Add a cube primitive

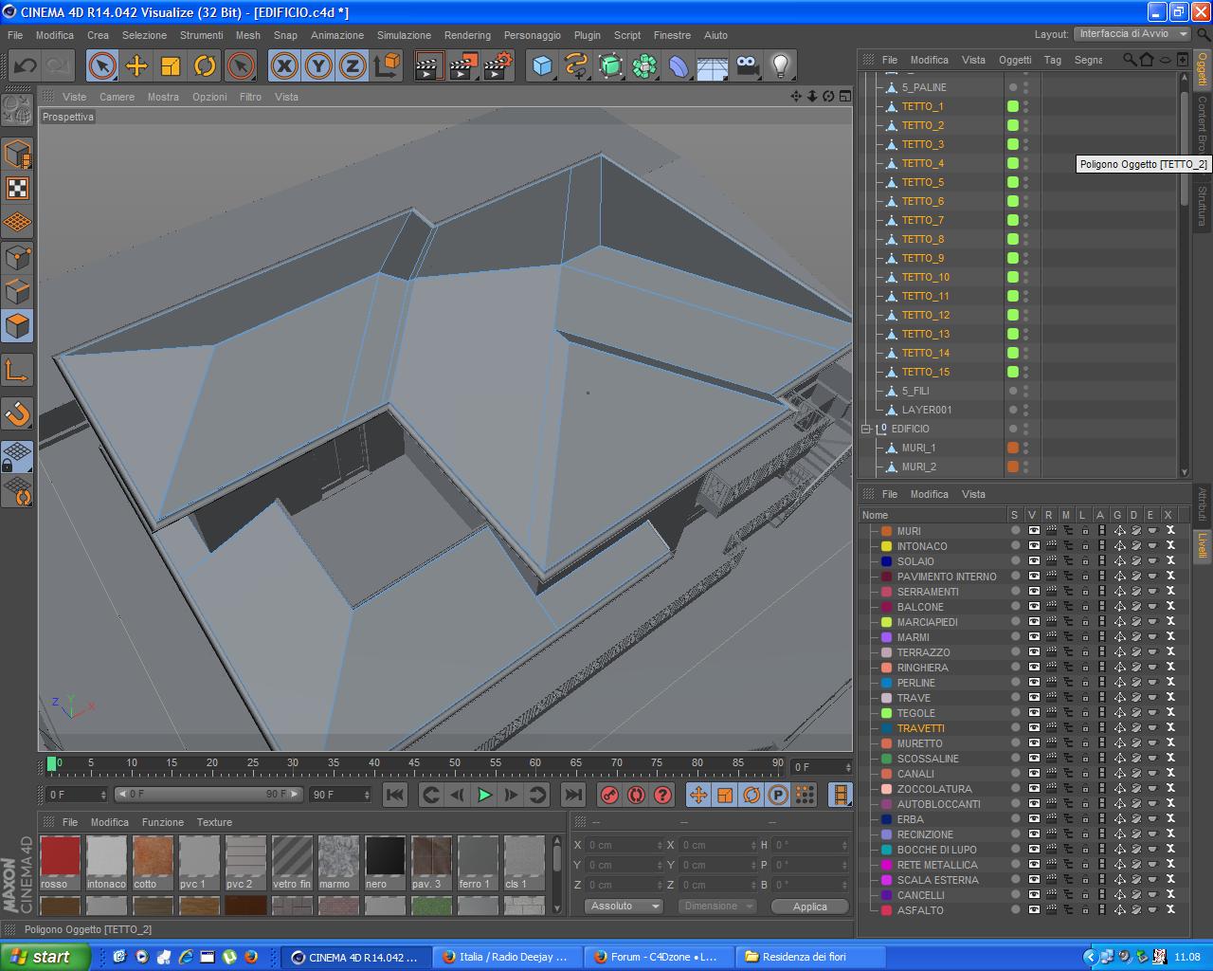coord(542,65)
